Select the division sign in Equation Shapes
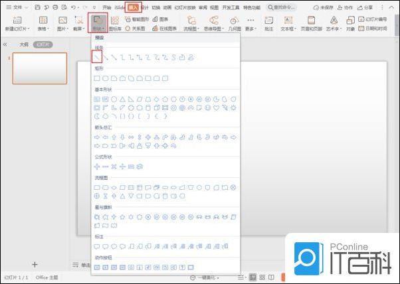 point(122,167)
